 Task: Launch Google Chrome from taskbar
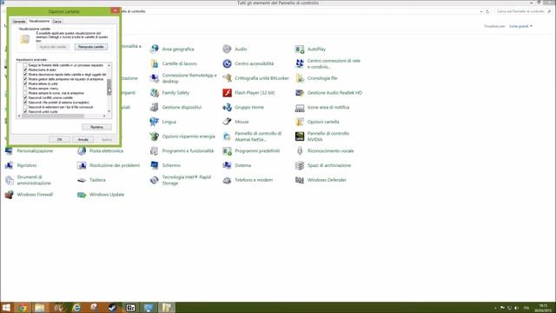23,308
